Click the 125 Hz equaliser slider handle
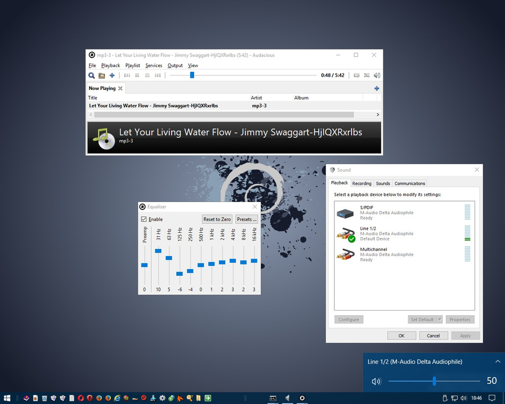Image resolution: width=505 pixels, height=404 pixels. [179, 274]
